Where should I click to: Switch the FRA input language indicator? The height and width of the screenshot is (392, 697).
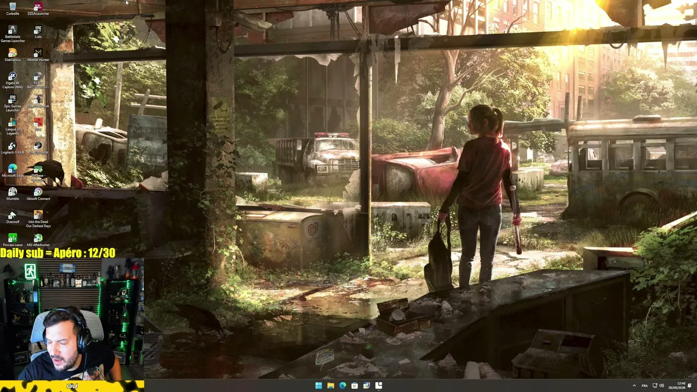[645, 385]
